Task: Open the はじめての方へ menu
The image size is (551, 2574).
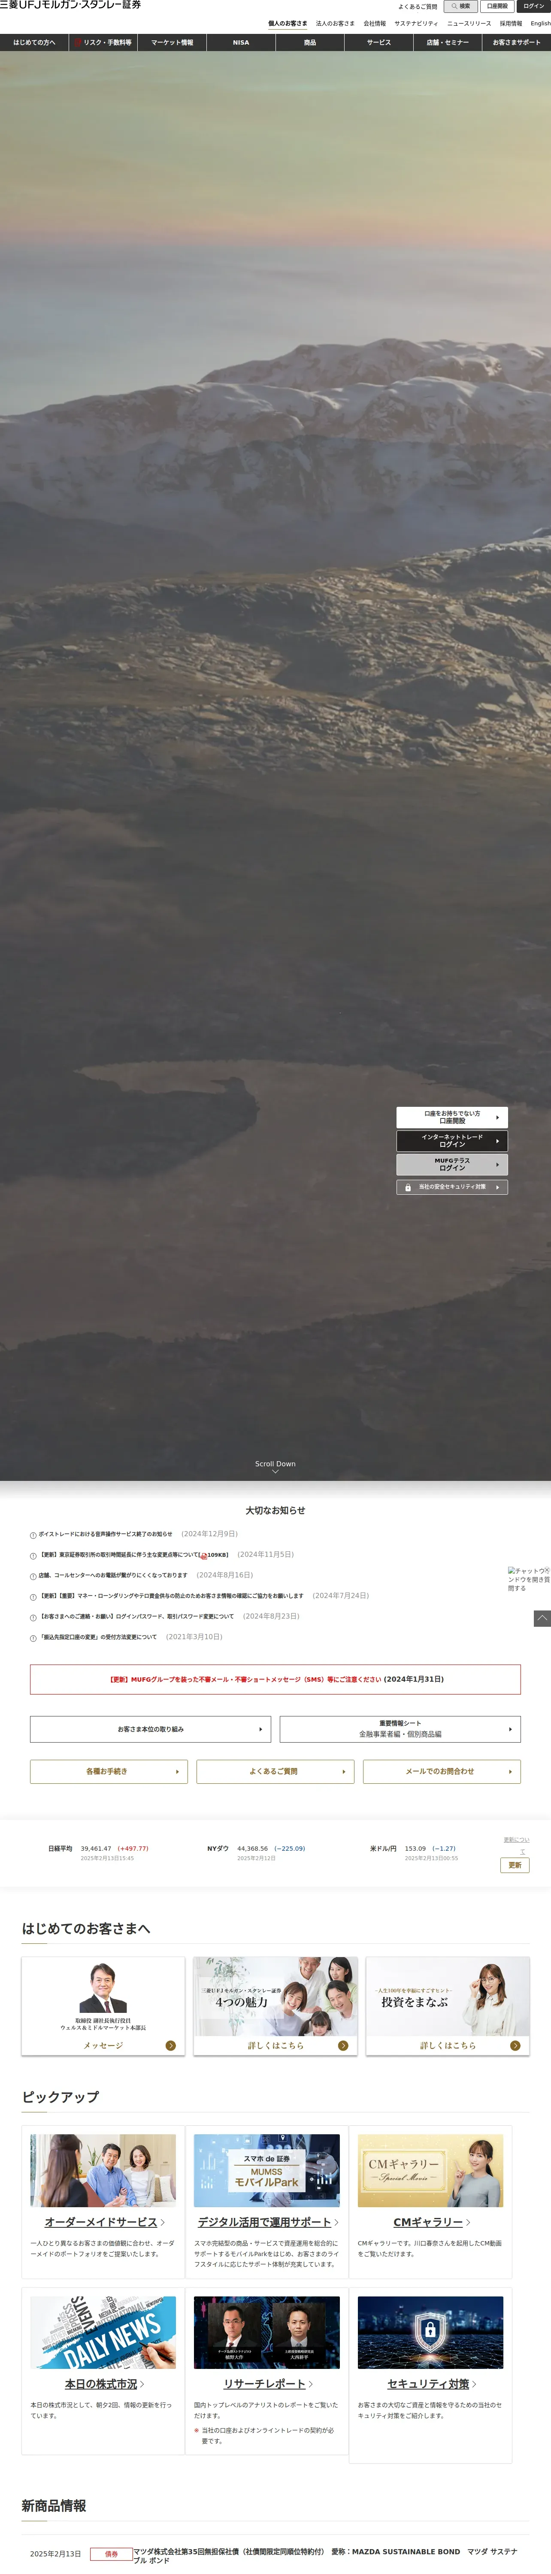Action: pos(34,43)
